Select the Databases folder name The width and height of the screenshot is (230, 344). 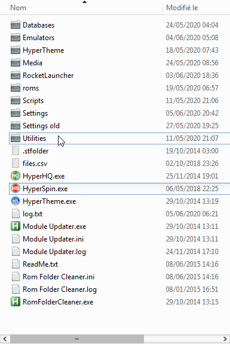[x=38, y=25]
